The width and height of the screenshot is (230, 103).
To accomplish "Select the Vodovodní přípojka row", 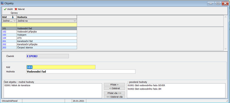I will click(39, 31).
